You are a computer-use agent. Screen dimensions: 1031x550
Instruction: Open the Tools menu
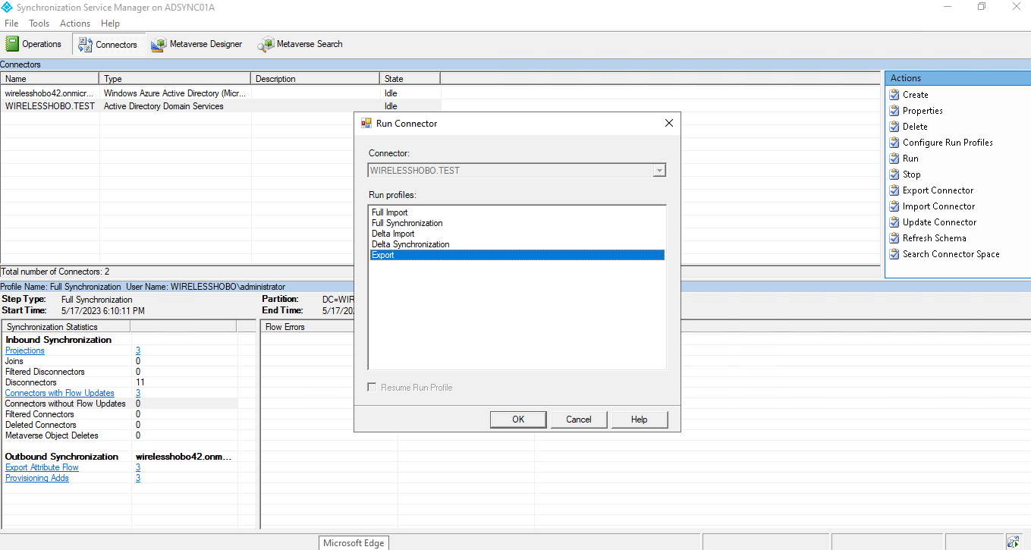[39, 24]
